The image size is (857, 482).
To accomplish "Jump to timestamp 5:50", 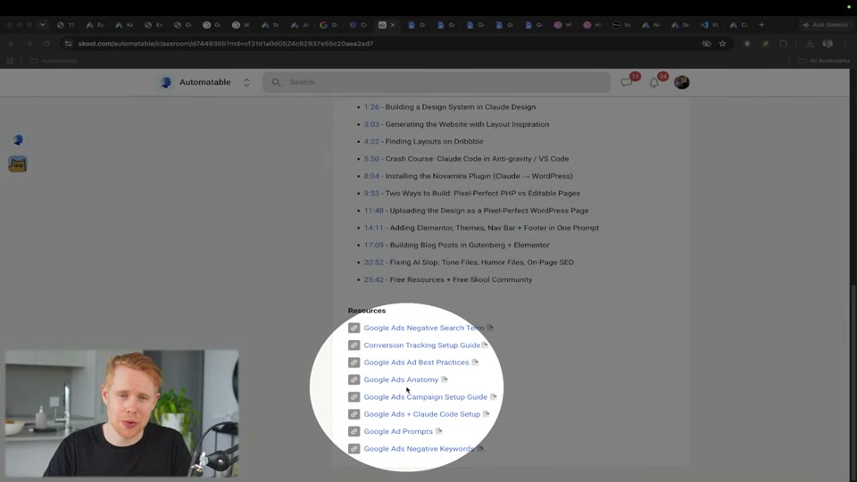I will (371, 159).
